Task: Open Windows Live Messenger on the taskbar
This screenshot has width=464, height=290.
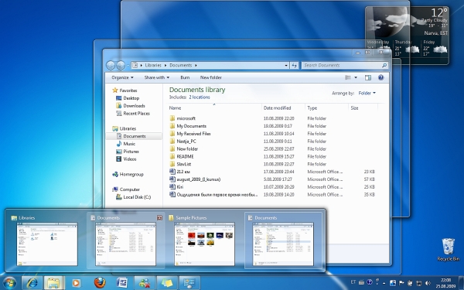Action: point(145,283)
